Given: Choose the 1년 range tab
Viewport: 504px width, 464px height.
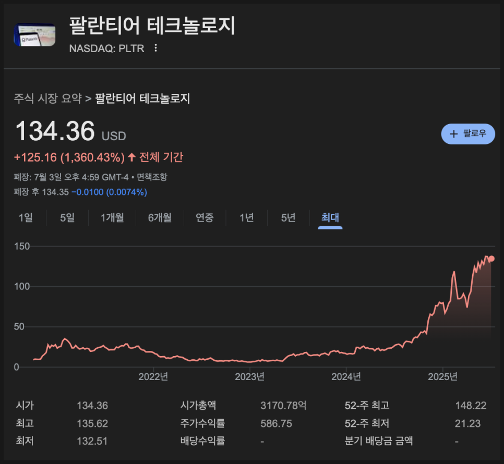Looking at the screenshot, I should pos(247,218).
